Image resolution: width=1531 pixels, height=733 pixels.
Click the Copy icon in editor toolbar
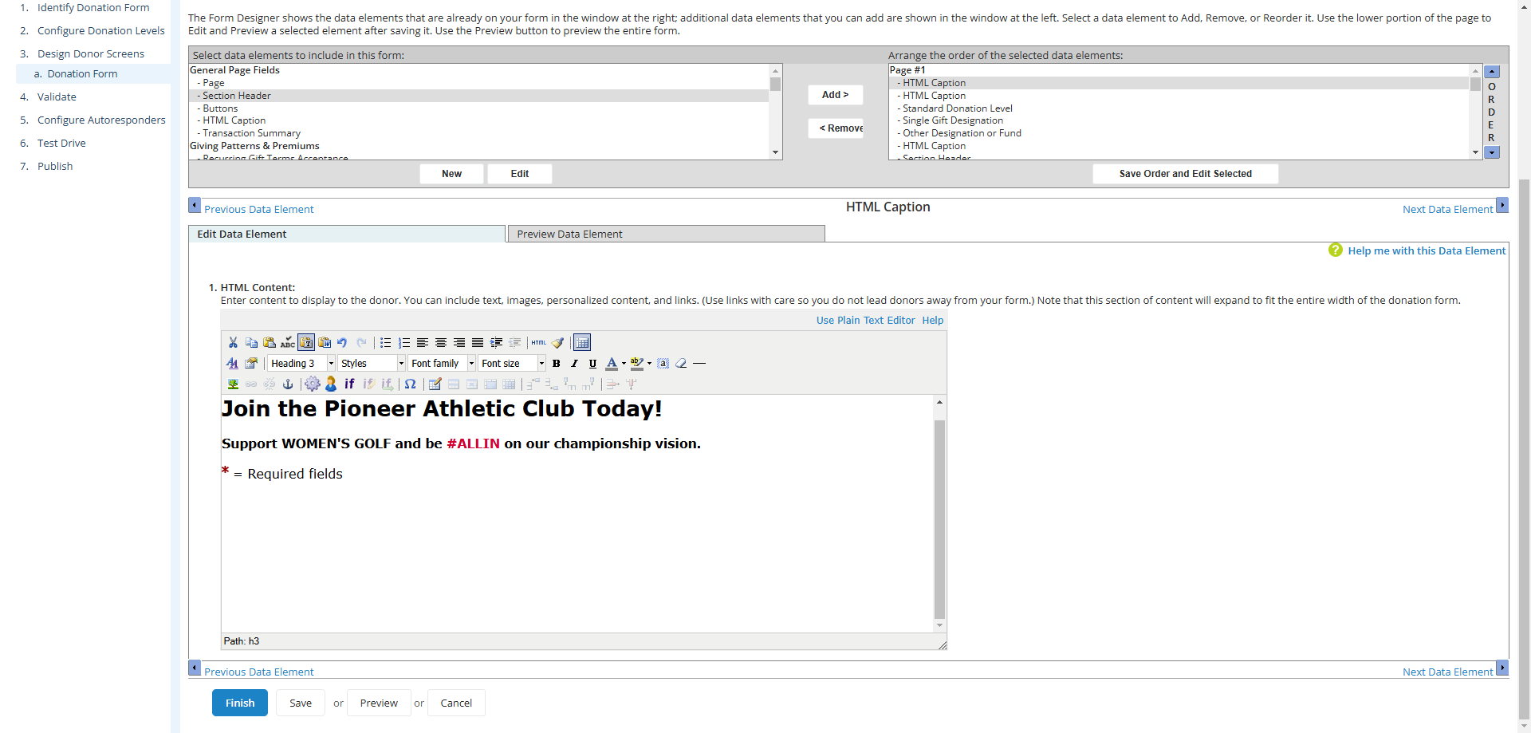[x=251, y=342]
